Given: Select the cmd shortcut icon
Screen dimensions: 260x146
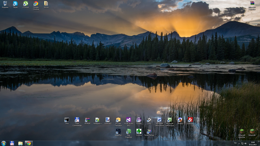Looking at the screenshot, I should pos(67,121).
